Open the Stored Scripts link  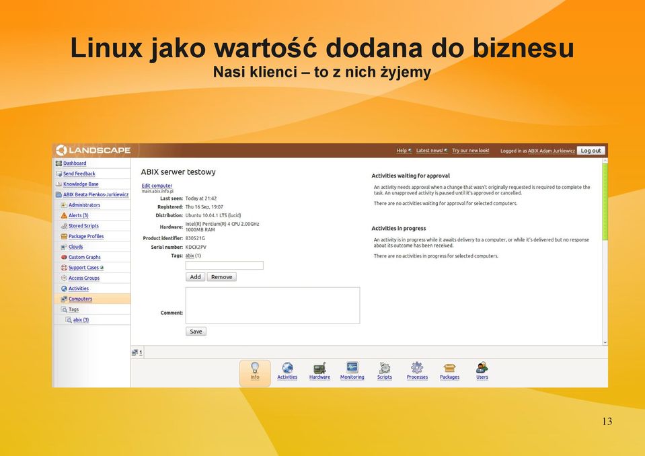tap(83, 226)
